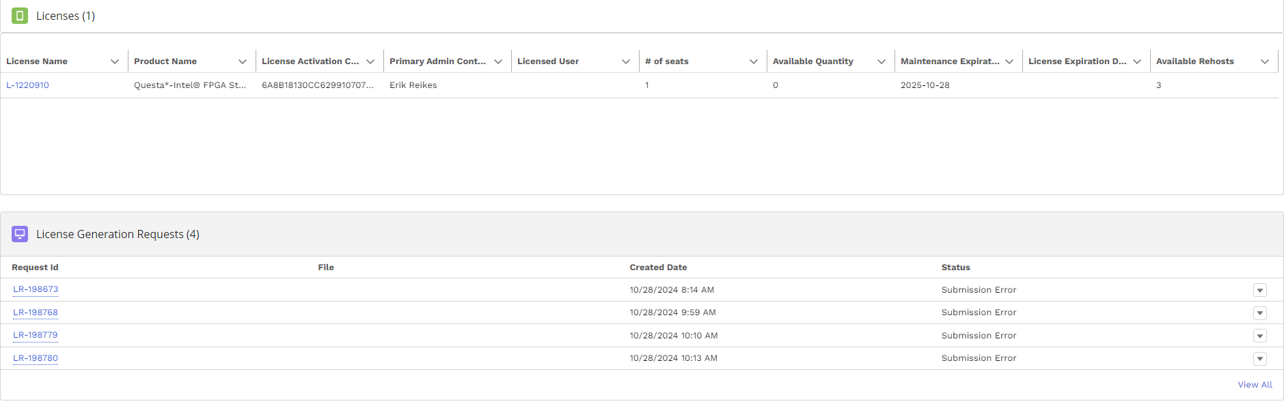This screenshot has width=1284, height=408.
Task: Open license L-1220910 link
Action: 27,85
